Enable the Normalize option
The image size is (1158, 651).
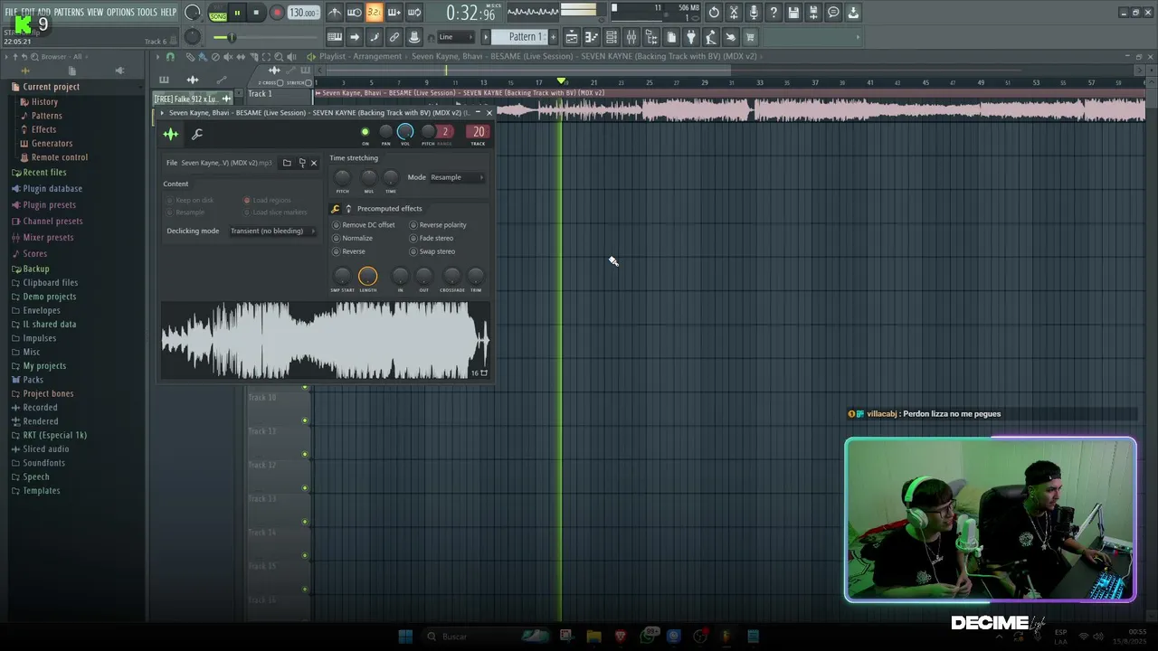coord(353,238)
